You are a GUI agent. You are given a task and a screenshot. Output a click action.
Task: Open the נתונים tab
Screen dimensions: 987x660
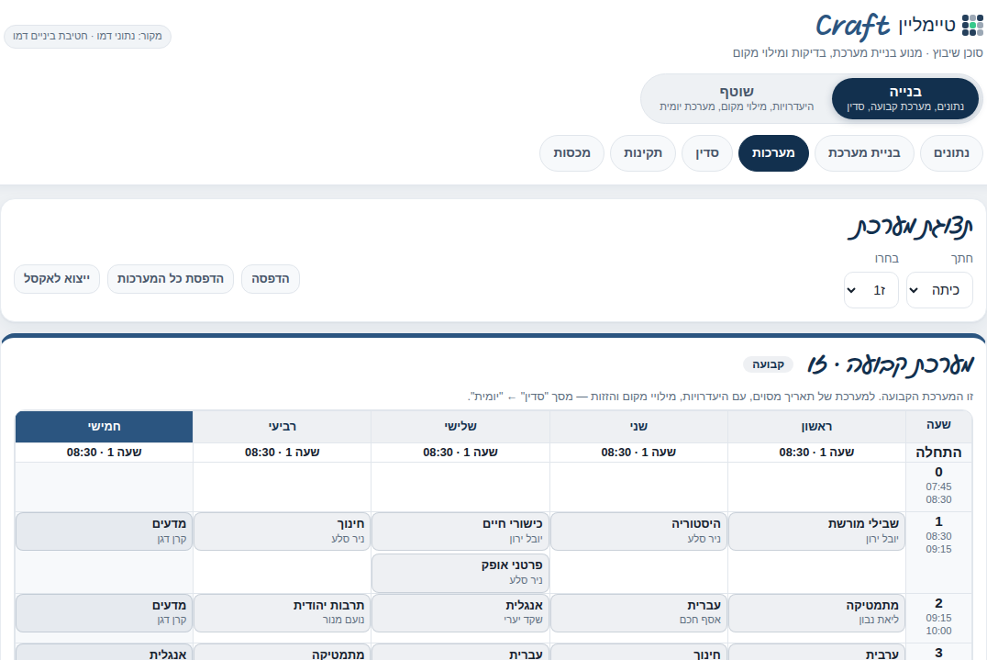[x=951, y=153]
